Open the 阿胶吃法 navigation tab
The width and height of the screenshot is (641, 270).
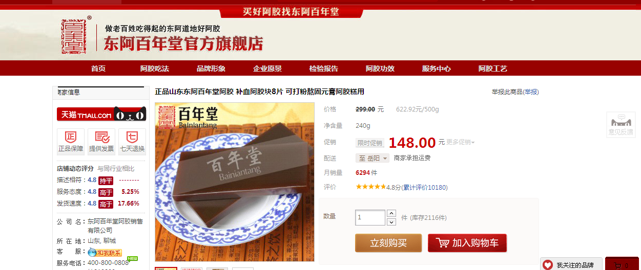pyautogui.click(x=155, y=69)
